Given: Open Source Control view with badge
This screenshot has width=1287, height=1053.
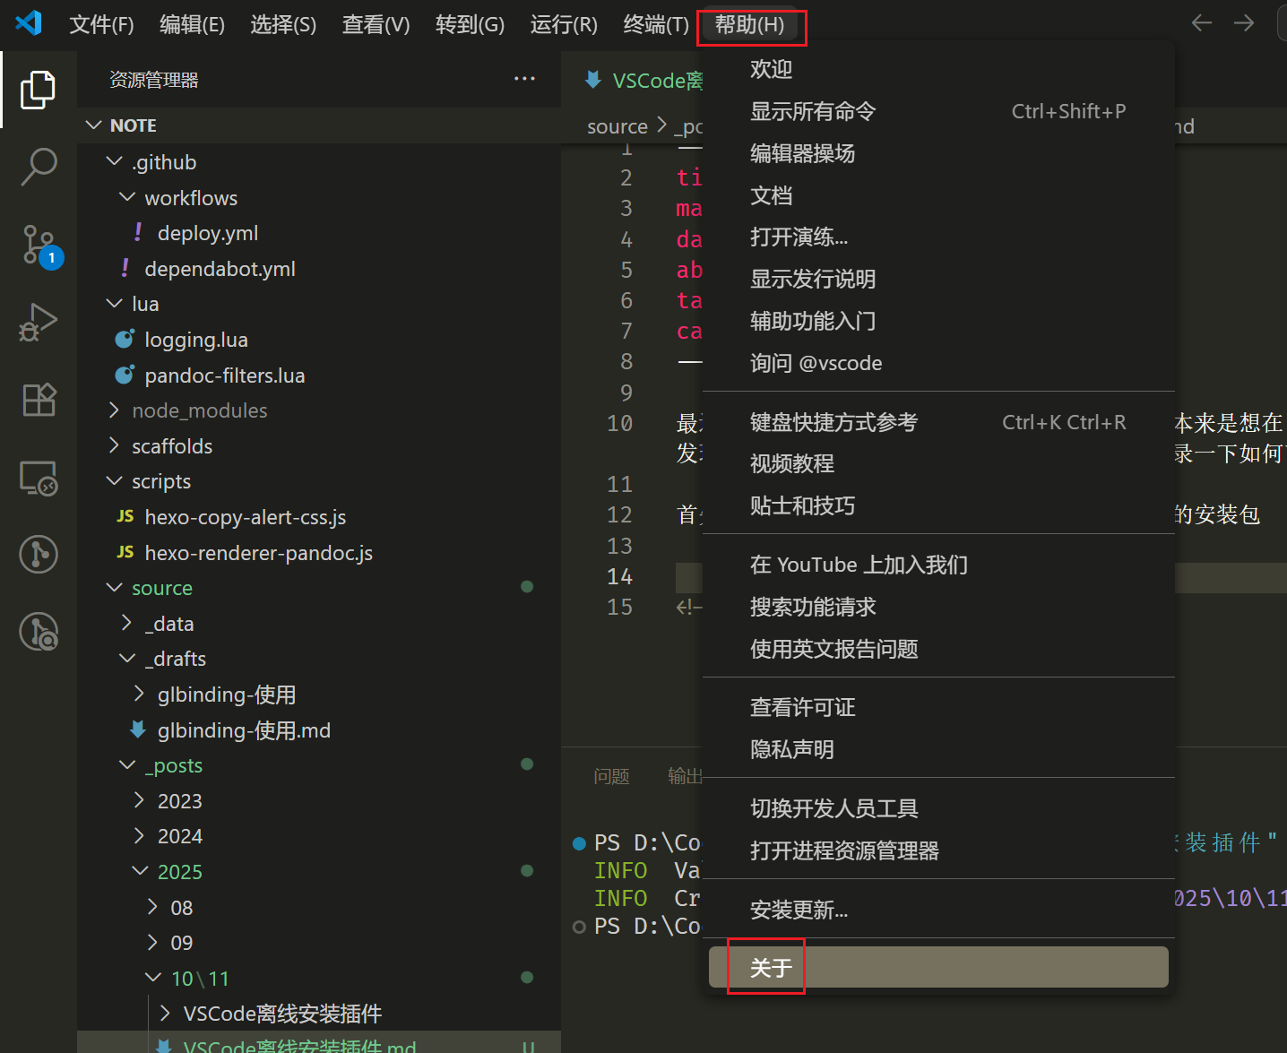Looking at the screenshot, I should tap(39, 245).
